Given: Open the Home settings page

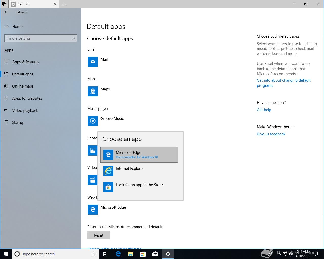Looking at the screenshot, I should [17, 26].
